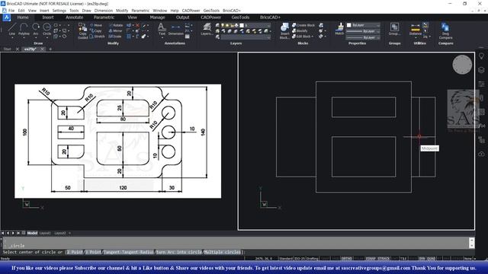Switch to the Start document tab

pyautogui.click(x=7, y=49)
